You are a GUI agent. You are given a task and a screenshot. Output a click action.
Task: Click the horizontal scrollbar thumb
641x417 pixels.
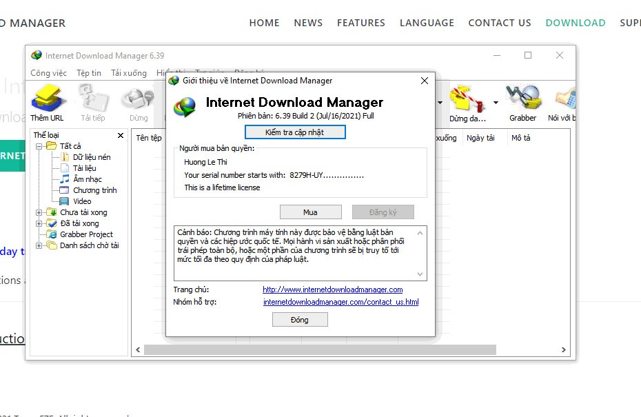(320, 349)
